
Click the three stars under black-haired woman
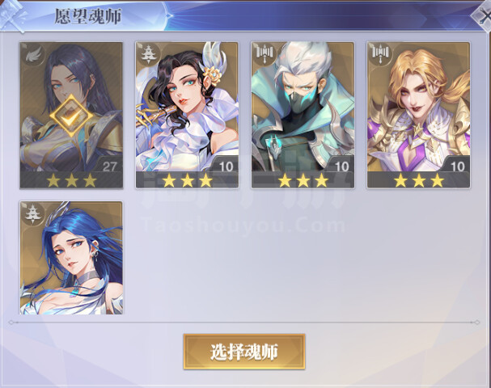[x=187, y=180]
